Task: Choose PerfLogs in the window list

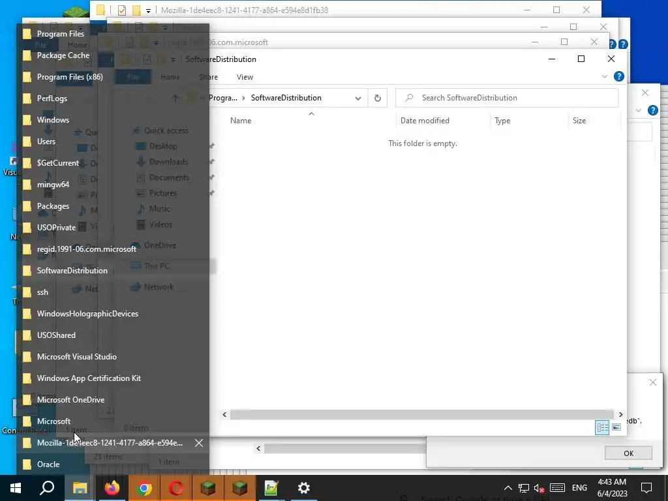Action: pyautogui.click(x=112, y=99)
